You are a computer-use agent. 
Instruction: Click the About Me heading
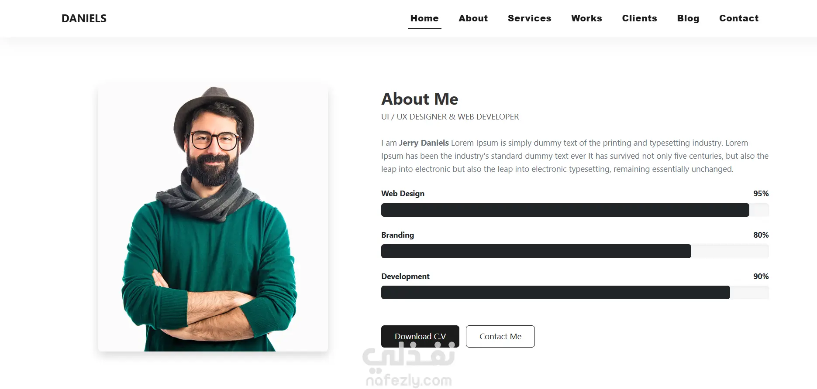420,99
